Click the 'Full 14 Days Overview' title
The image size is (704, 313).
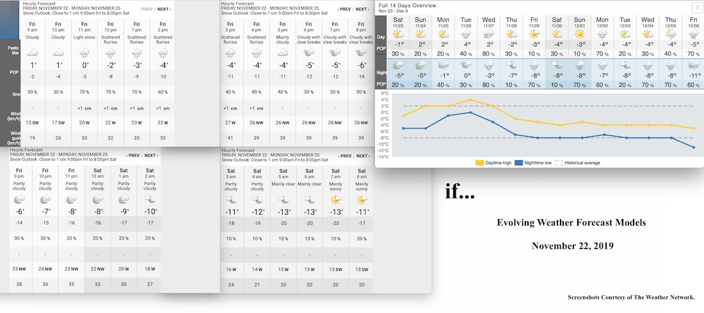coord(407,5)
